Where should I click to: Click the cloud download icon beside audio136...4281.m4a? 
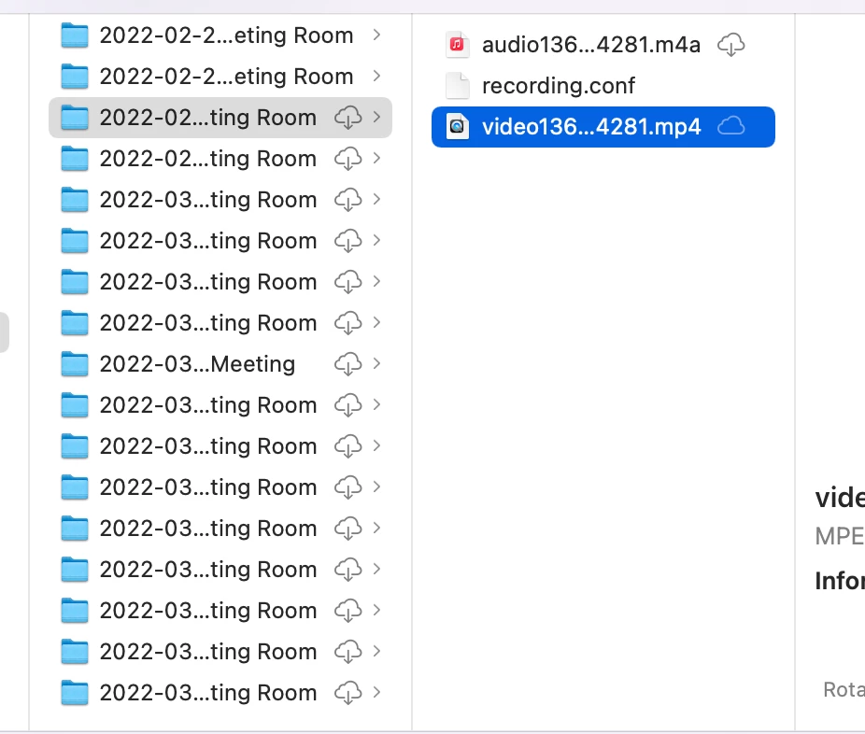click(730, 45)
